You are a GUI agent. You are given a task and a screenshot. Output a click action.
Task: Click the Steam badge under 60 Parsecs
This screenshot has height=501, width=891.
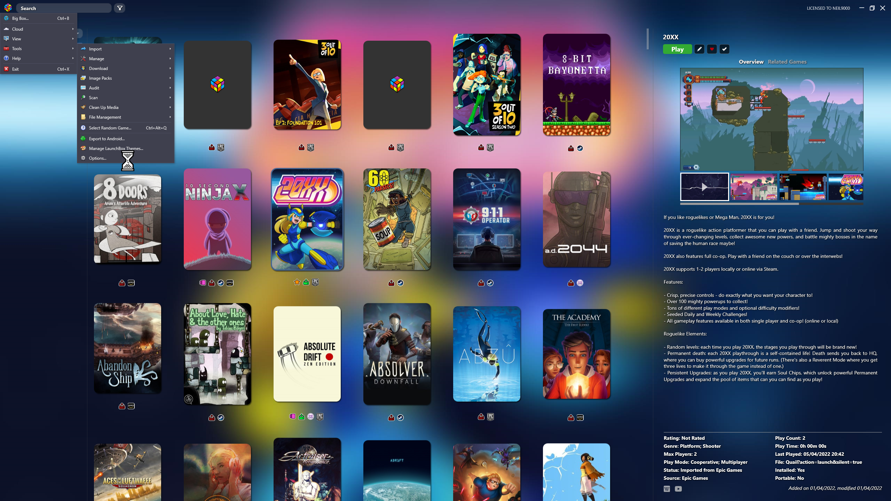pos(400,283)
